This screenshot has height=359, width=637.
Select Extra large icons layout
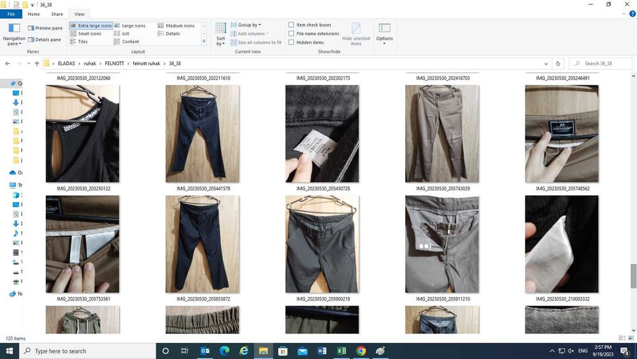(x=90, y=26)
